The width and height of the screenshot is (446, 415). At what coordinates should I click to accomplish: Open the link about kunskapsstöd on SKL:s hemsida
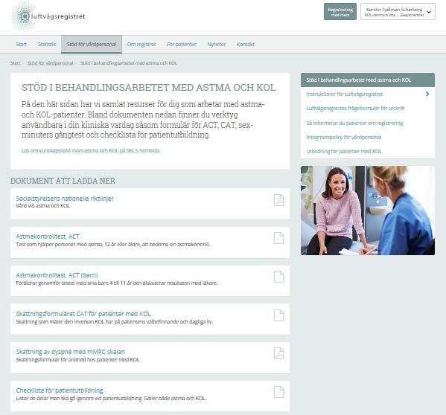91,150
